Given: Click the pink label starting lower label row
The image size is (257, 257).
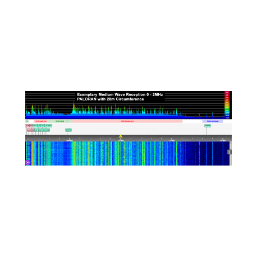Looking at the screenshot, I should (29, 130).
